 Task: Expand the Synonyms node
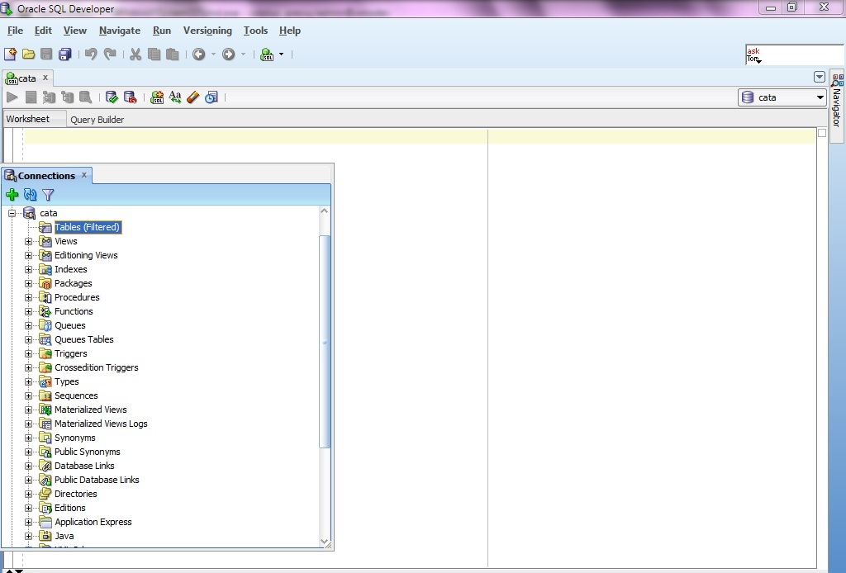pyautogui.click(x=29, y=438)
